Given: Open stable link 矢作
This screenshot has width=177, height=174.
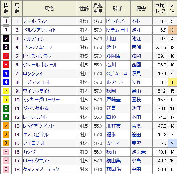Looking at the screenshot, I should coord(136,82).
